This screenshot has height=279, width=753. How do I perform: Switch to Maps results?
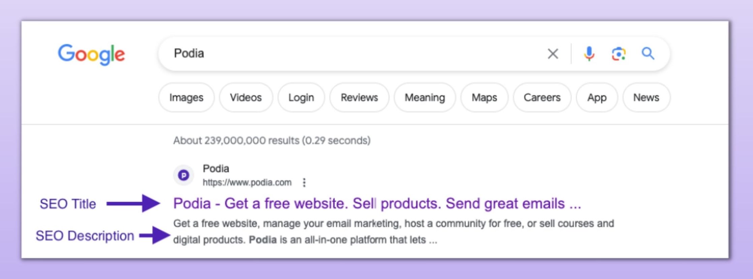click(x=484, y=97)
